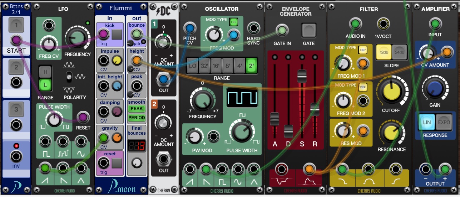Click the PEAK smooth button

[x=137, y=109]
